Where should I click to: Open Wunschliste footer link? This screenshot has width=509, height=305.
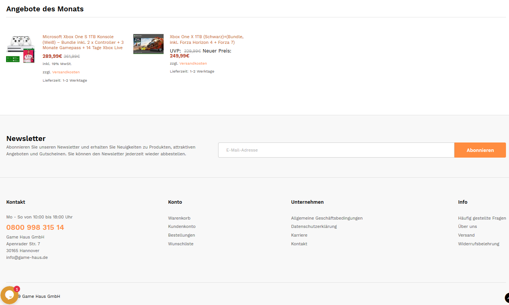[181, 244]
